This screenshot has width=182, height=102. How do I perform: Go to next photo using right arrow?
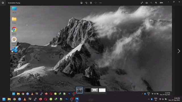pyautogui.click(x=179, y=51)
